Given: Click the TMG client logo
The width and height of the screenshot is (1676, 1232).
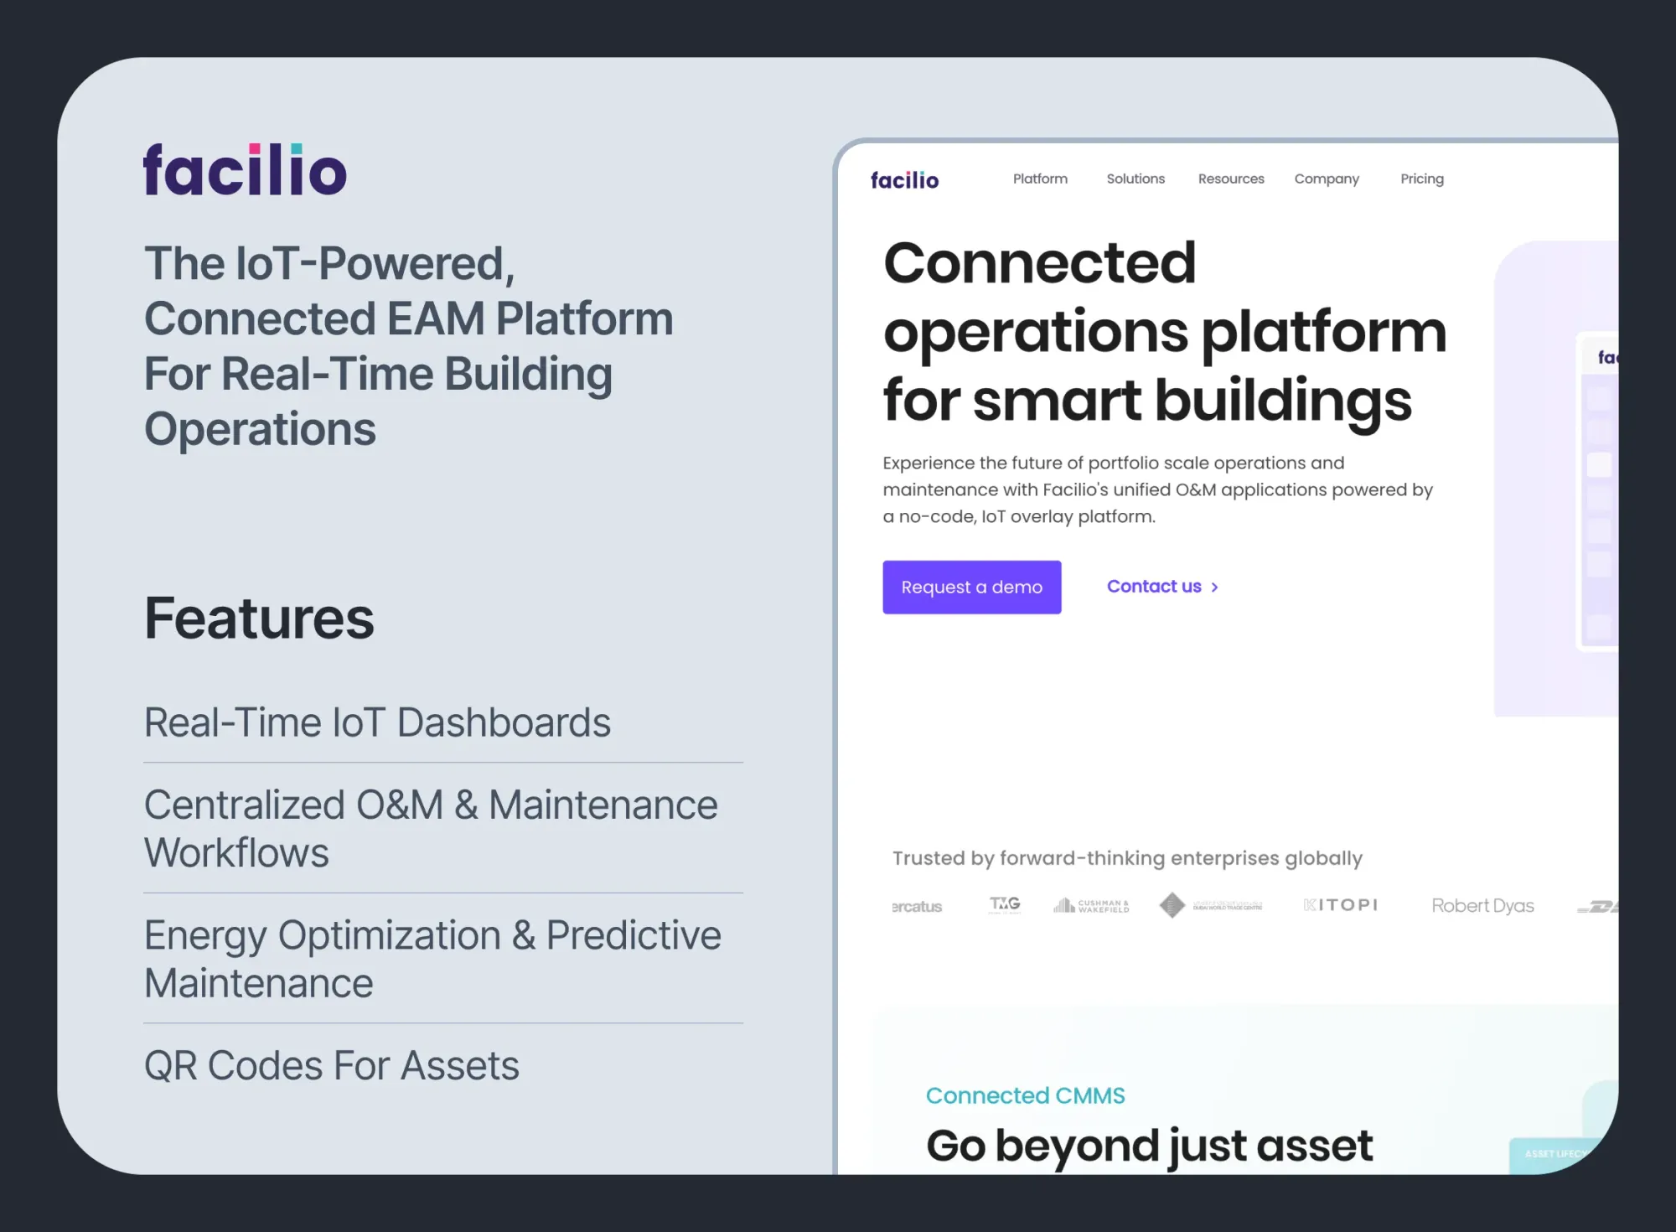Looking at the screenshot, I should (1005, 904).
